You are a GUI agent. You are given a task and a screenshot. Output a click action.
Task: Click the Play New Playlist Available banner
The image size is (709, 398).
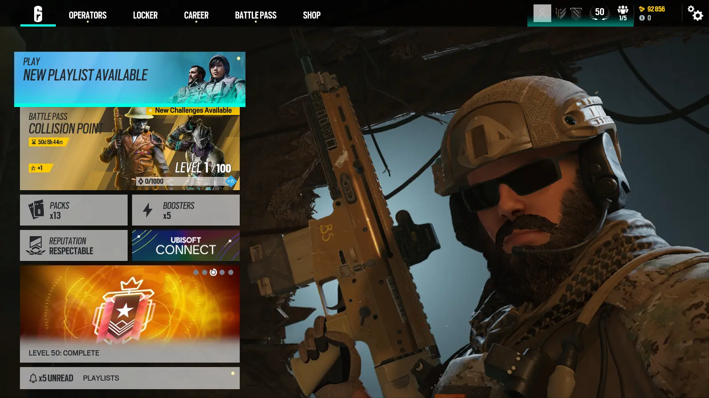coord(130,79)
